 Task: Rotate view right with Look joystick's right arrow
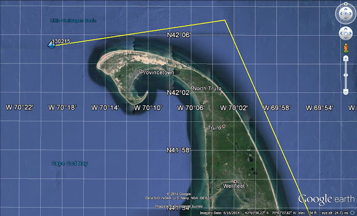click(x=350, y=13)
